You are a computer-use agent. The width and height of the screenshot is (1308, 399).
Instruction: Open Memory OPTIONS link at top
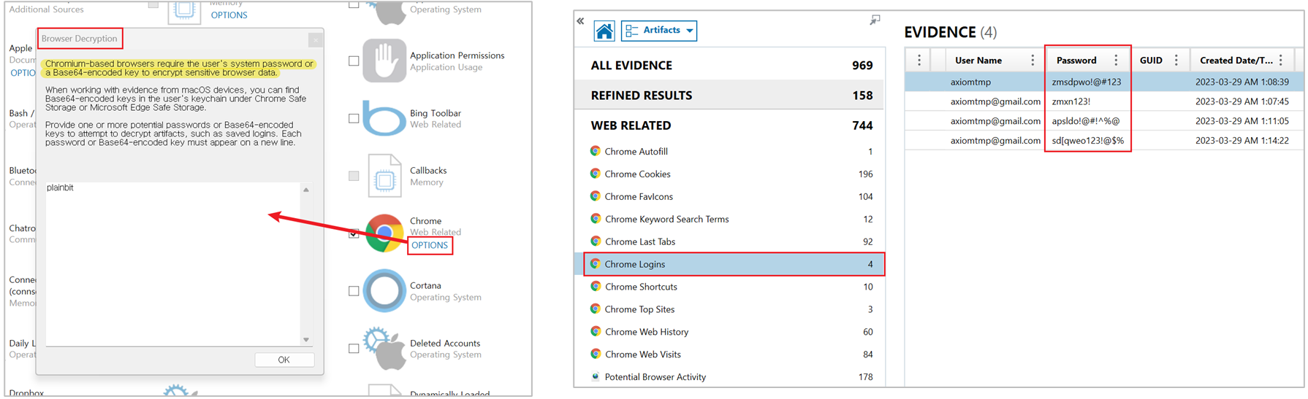coord(229,15)
